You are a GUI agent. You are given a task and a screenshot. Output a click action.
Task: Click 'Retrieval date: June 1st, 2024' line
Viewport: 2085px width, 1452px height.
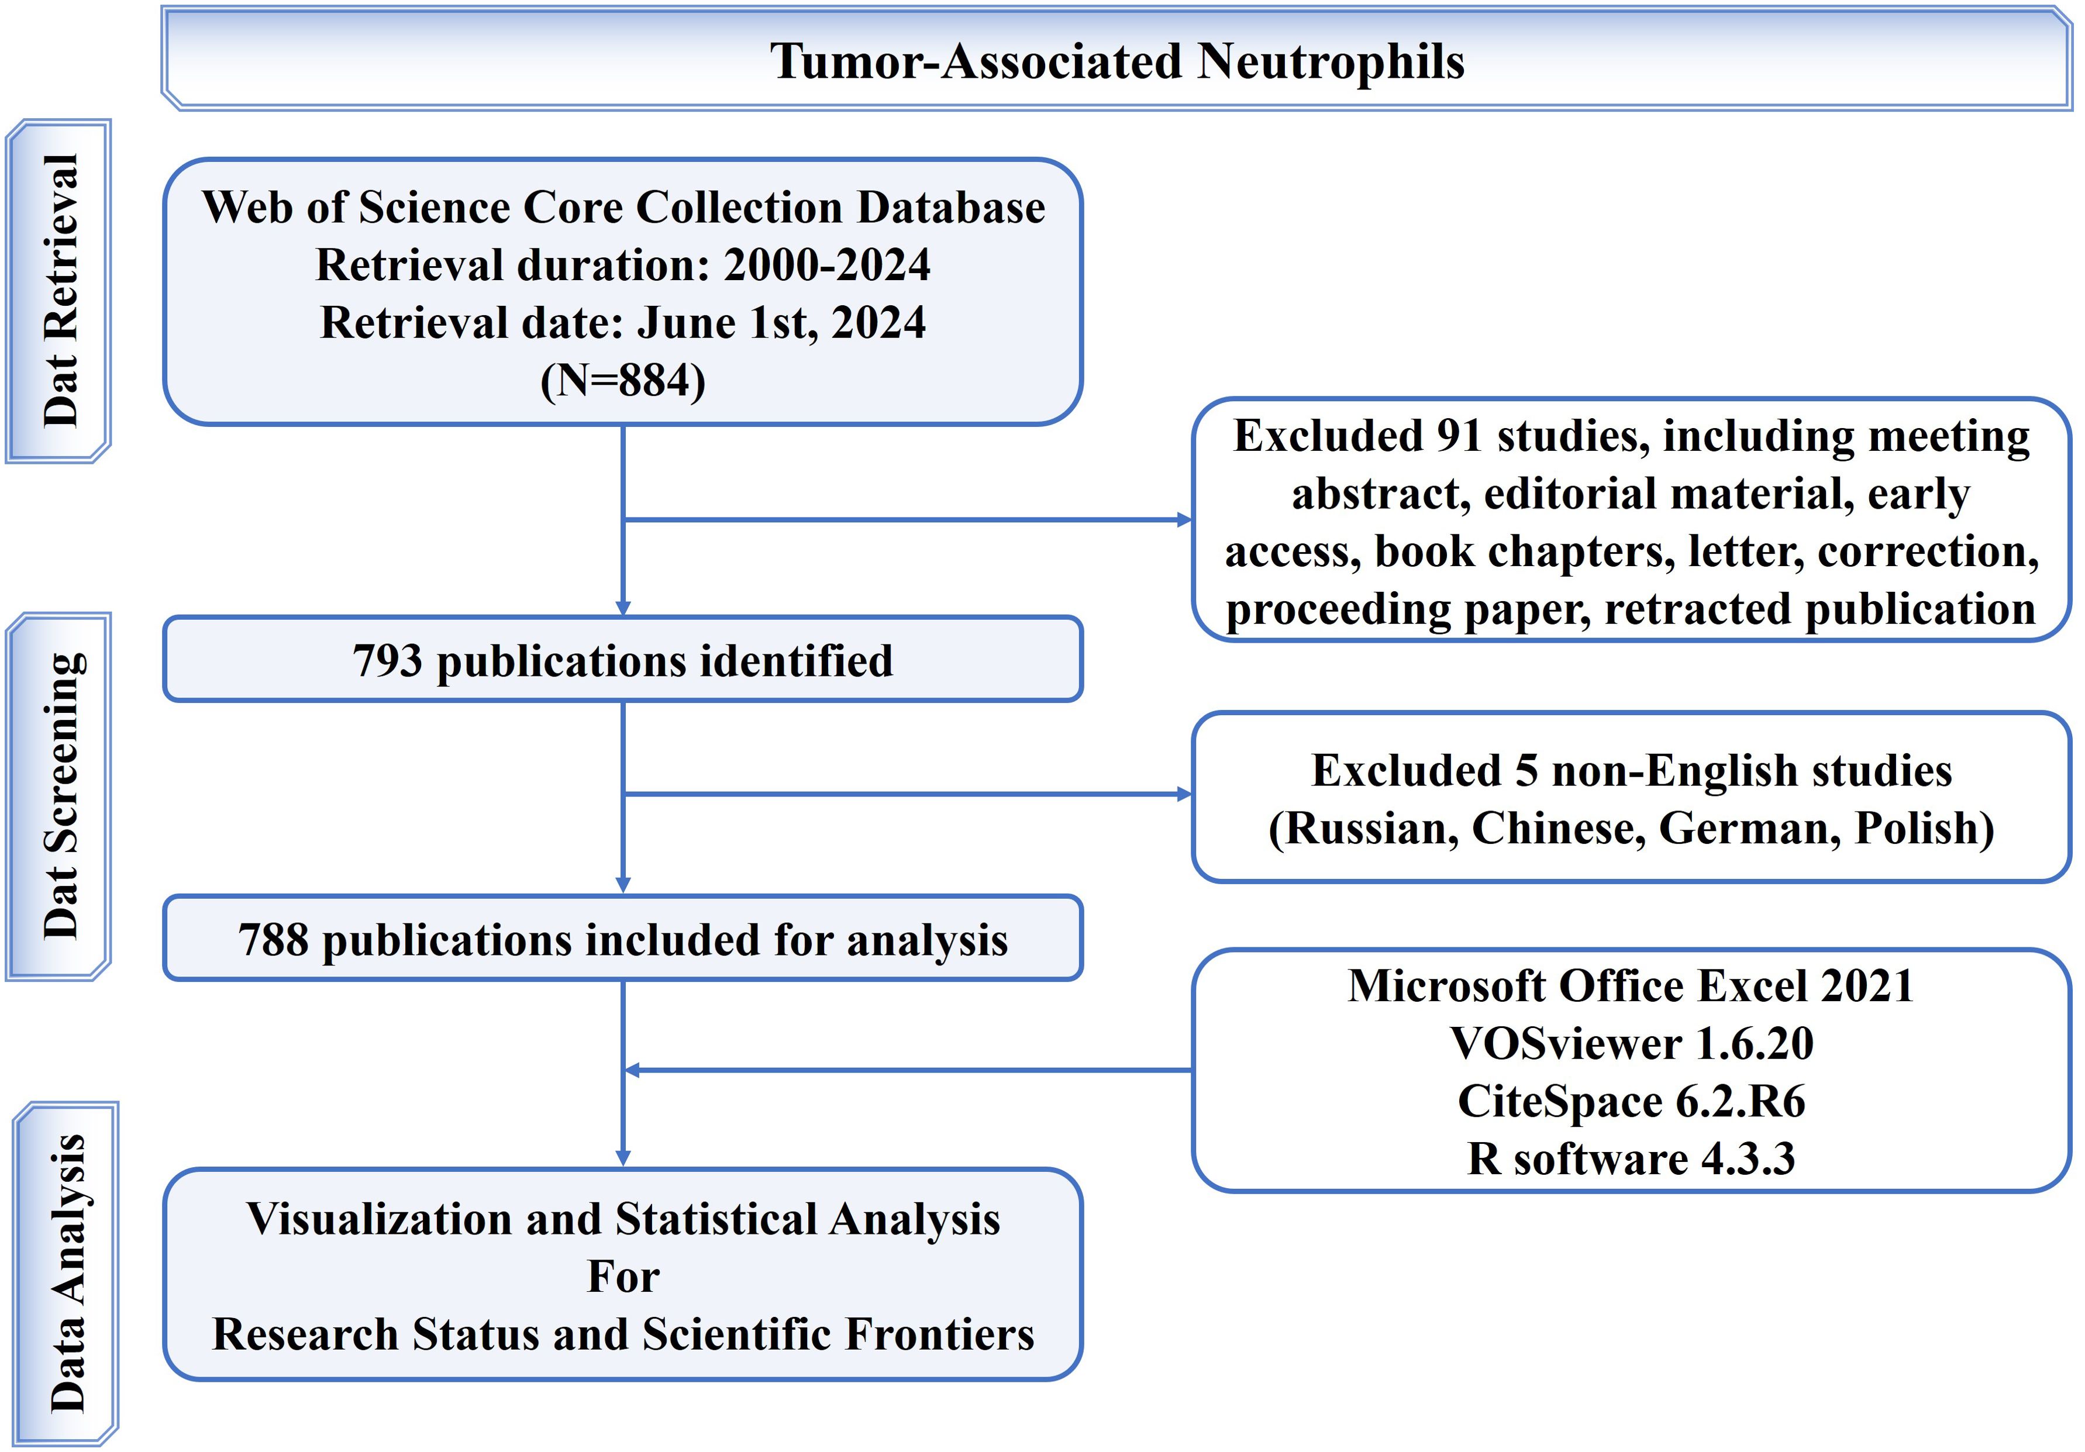click(623, 323)
